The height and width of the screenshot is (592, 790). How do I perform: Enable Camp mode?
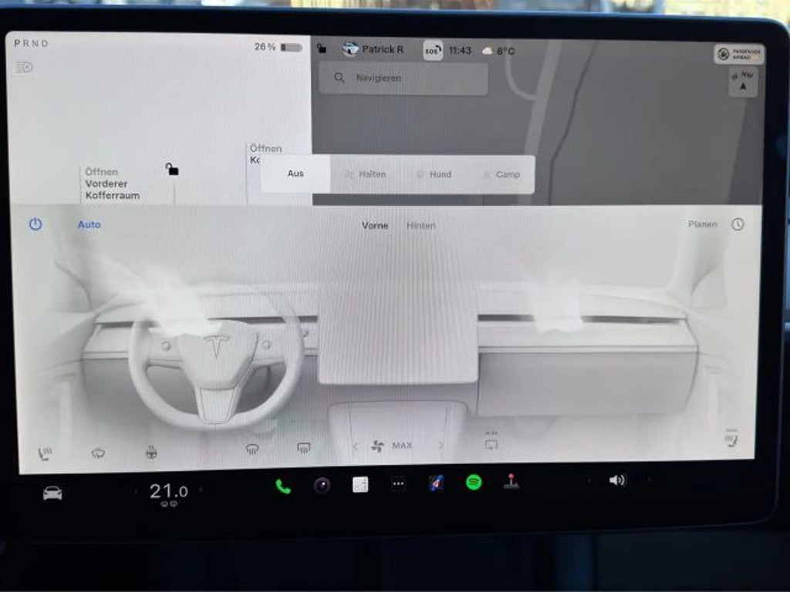[x=505, y=174]
